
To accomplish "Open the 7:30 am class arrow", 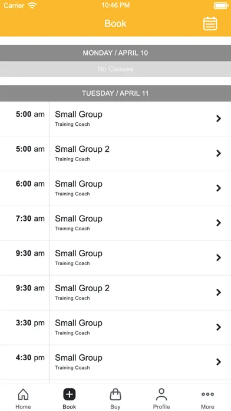I will tap(219, 223).
